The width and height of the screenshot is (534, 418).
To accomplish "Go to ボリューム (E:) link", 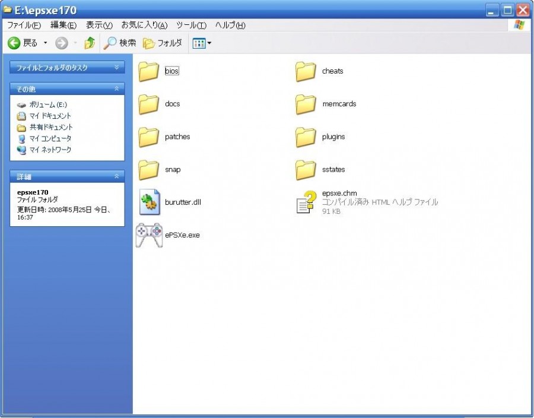I will [x=47, y=104].
